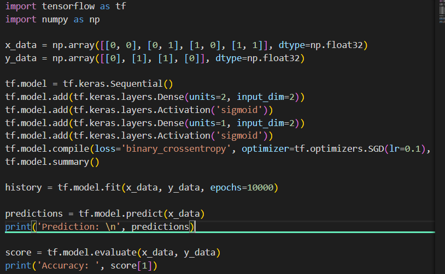Click the score = tf.model.evaluate line
This screenshot has height=274, width=445.
[113, 253]
